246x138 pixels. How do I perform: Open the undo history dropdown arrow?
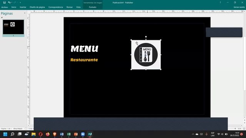coord(12,3)
